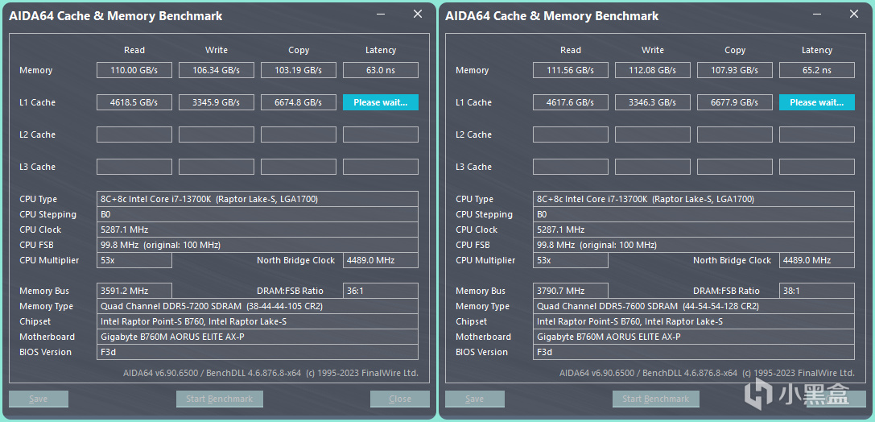Click the Memory Type field showing DDR5-7600 SDRAM
Screen dimensions: 875x422
(x=694, y=306)
